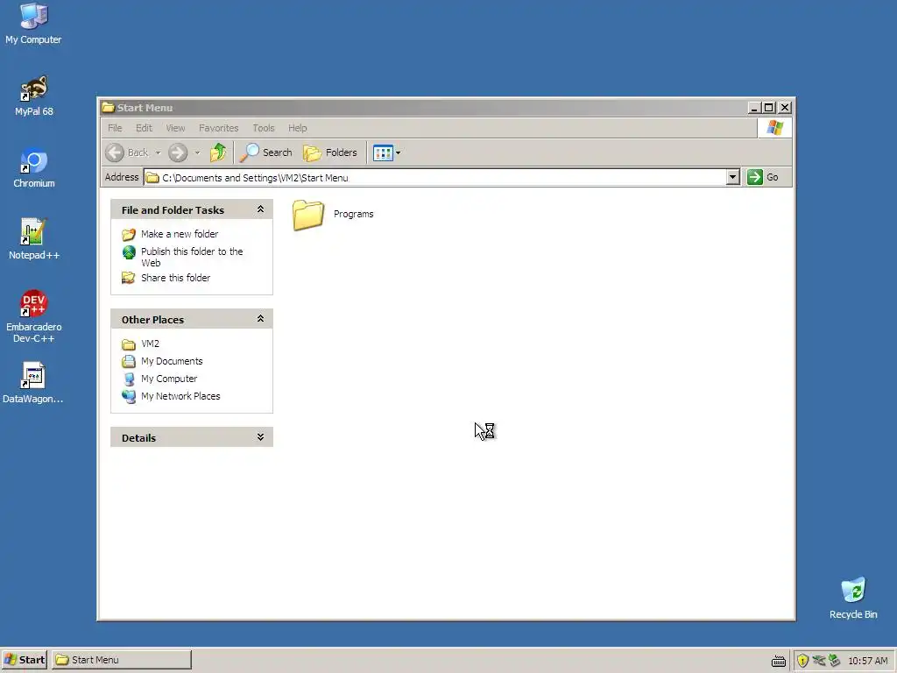Image resolution: width=897 pixels, height=673 pixels.
Task: Minimize the Start Menu window
Action: pyautogui.click(x=754, y=108)
